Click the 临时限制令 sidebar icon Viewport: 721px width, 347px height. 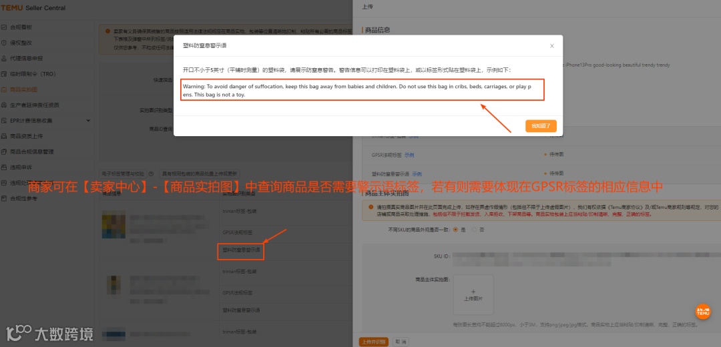point(4,74)
